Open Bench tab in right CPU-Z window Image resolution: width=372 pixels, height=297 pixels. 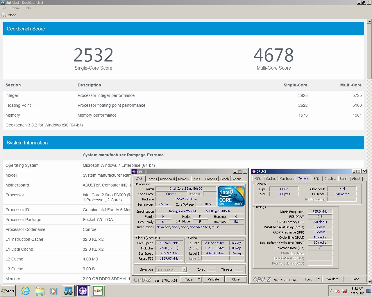[x=344, y=179]
